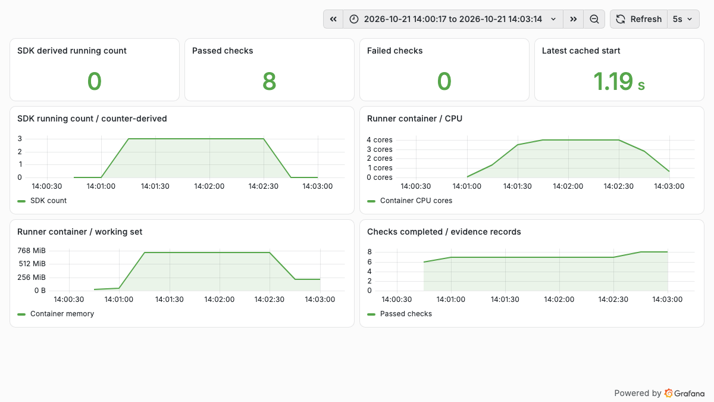The width and height of the screenshot is (714, 402).
Task: Click the Failed checks value 0
Action: [x=444, y=82]
